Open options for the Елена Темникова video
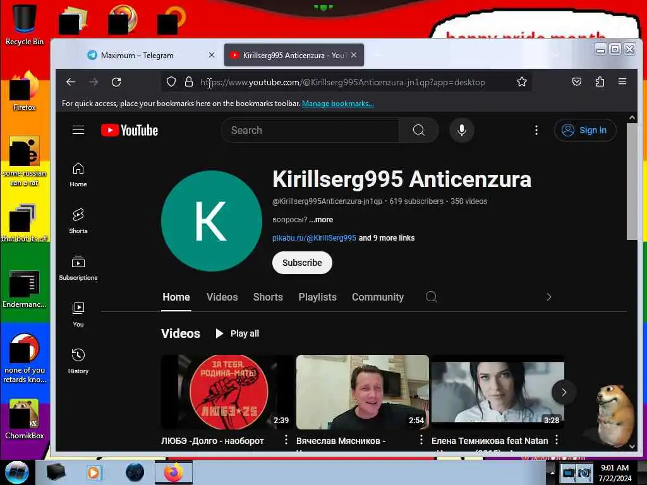The width and height of the screenshot is (647, 485). (557, 440)
